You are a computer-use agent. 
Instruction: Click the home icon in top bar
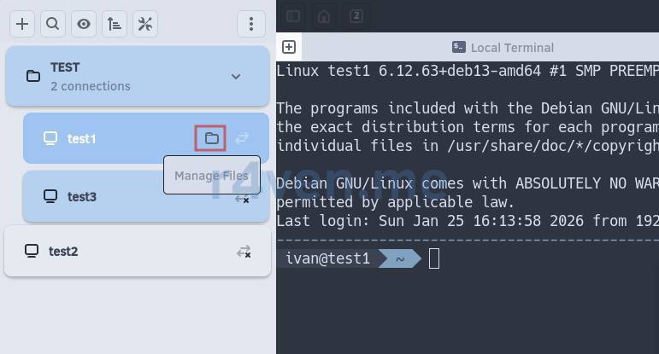(324, 15)
